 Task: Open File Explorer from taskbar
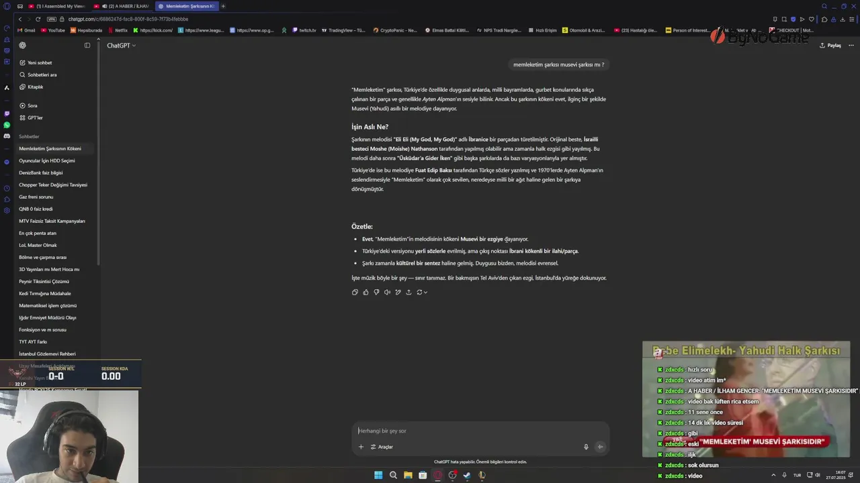pyautogui.click(x=408, y=475)
